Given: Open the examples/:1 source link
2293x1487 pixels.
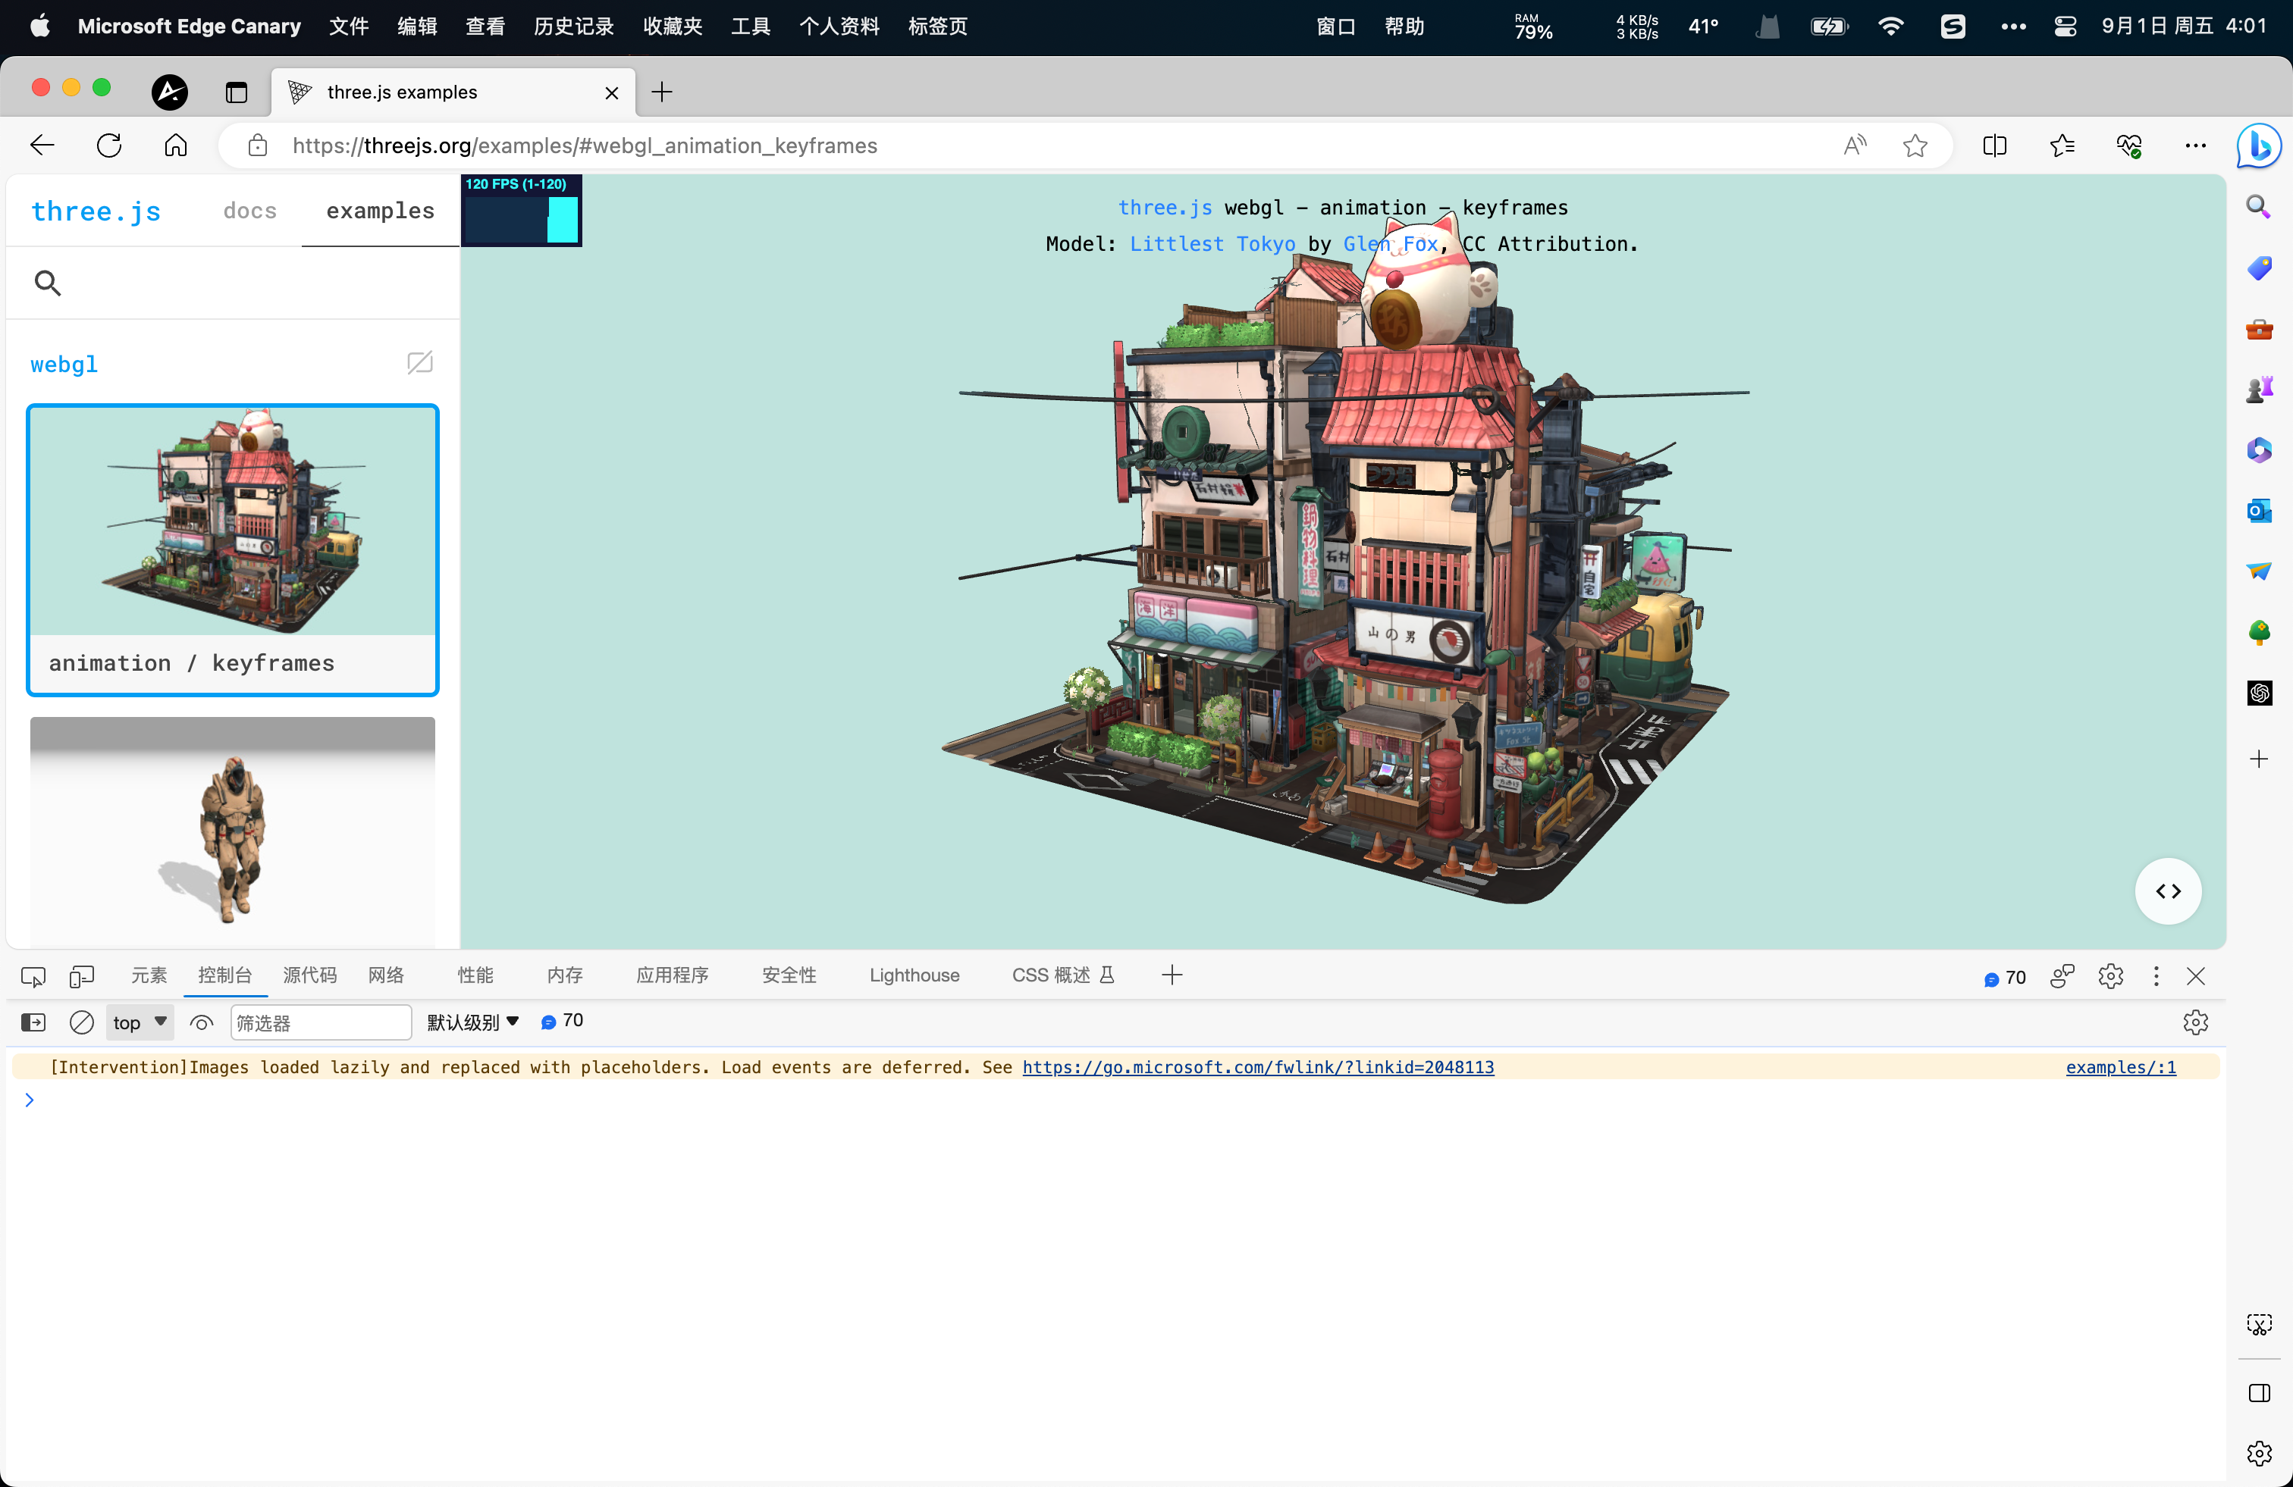Looking at the screenshot, I should 2121,1067.
